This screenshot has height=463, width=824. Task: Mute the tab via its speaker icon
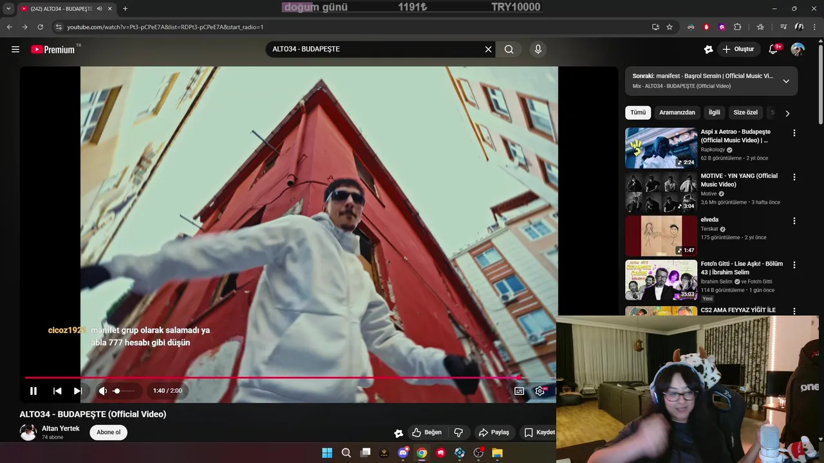point(99,8)
